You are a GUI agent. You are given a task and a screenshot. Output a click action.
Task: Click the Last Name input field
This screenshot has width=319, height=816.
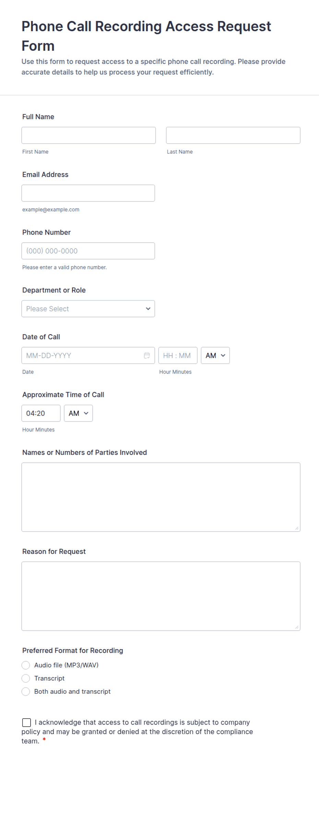233,135
